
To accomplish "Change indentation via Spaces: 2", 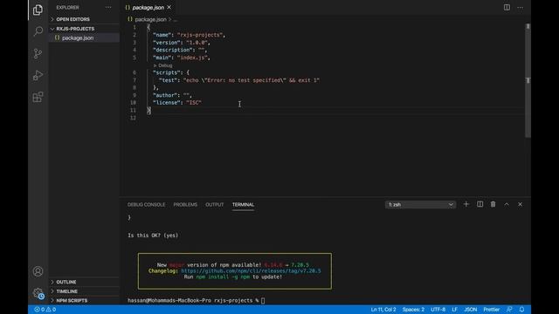I will [413, 310].
